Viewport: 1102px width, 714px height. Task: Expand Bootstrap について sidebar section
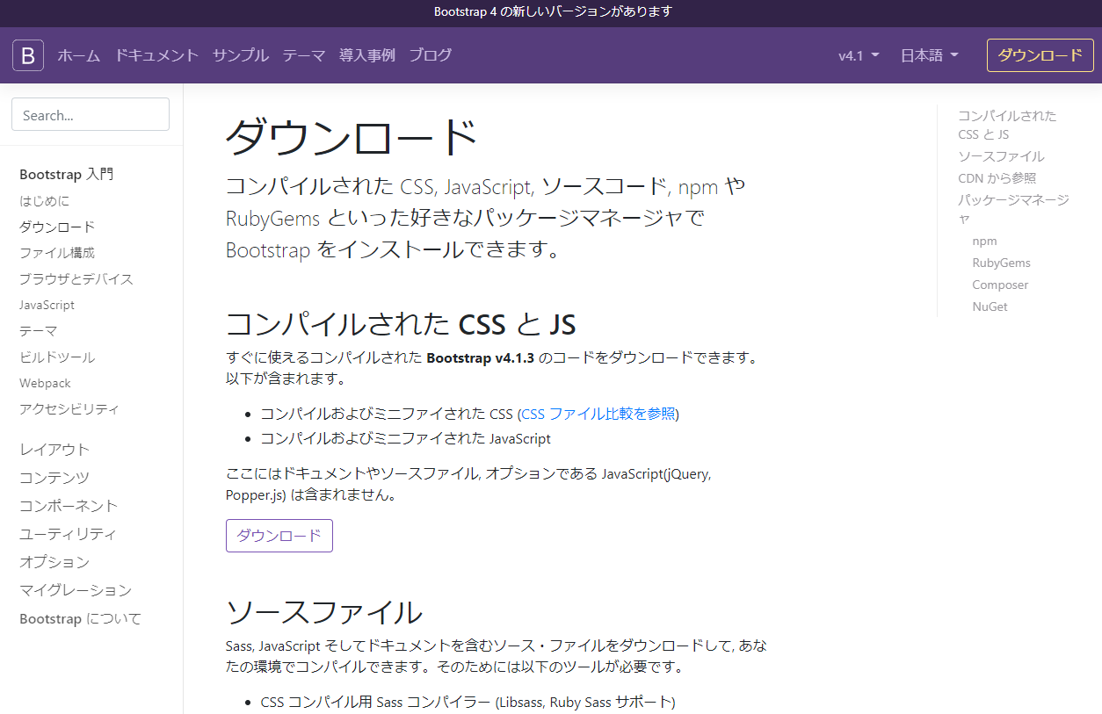coord(80,618)
